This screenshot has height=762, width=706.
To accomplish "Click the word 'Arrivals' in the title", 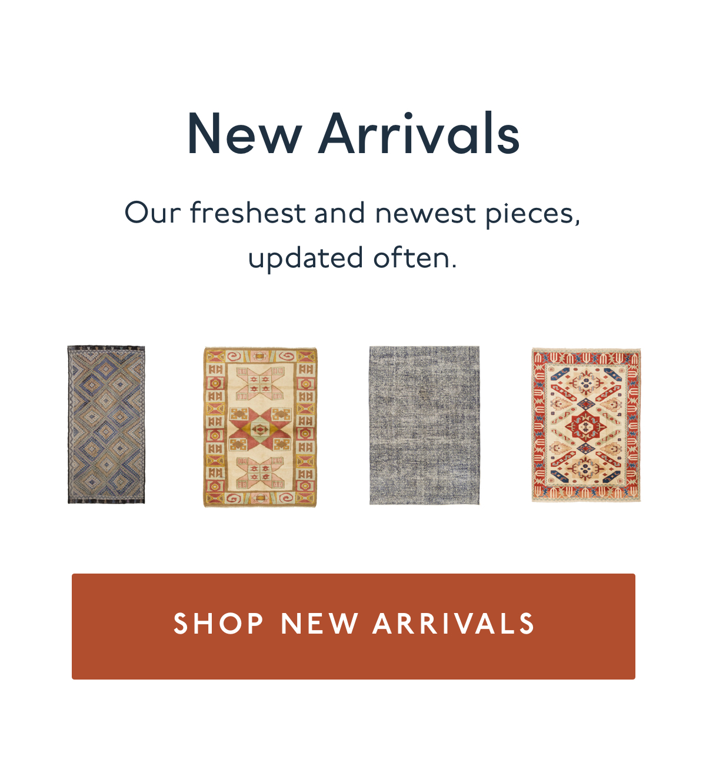I will click(419, 134).
